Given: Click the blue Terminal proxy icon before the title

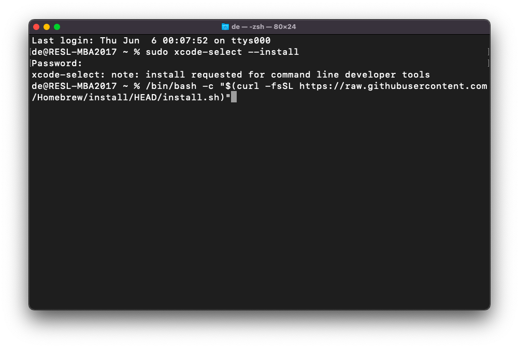Looking at the screenshot, I should 225,26.
